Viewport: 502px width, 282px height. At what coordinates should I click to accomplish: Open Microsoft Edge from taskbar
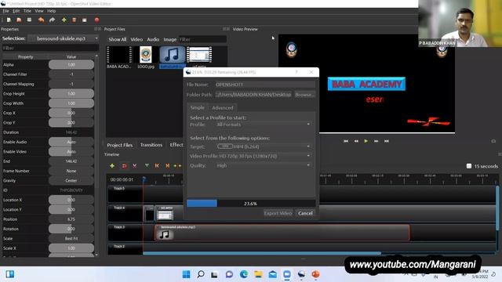click(x=244, y=274)
